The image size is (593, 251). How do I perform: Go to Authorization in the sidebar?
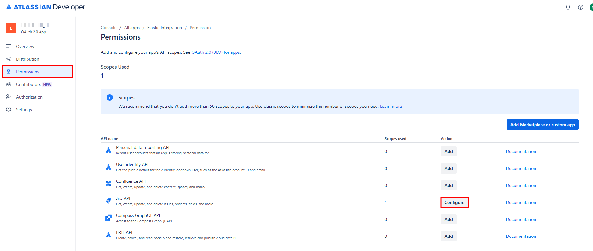(x=29, y=97)
